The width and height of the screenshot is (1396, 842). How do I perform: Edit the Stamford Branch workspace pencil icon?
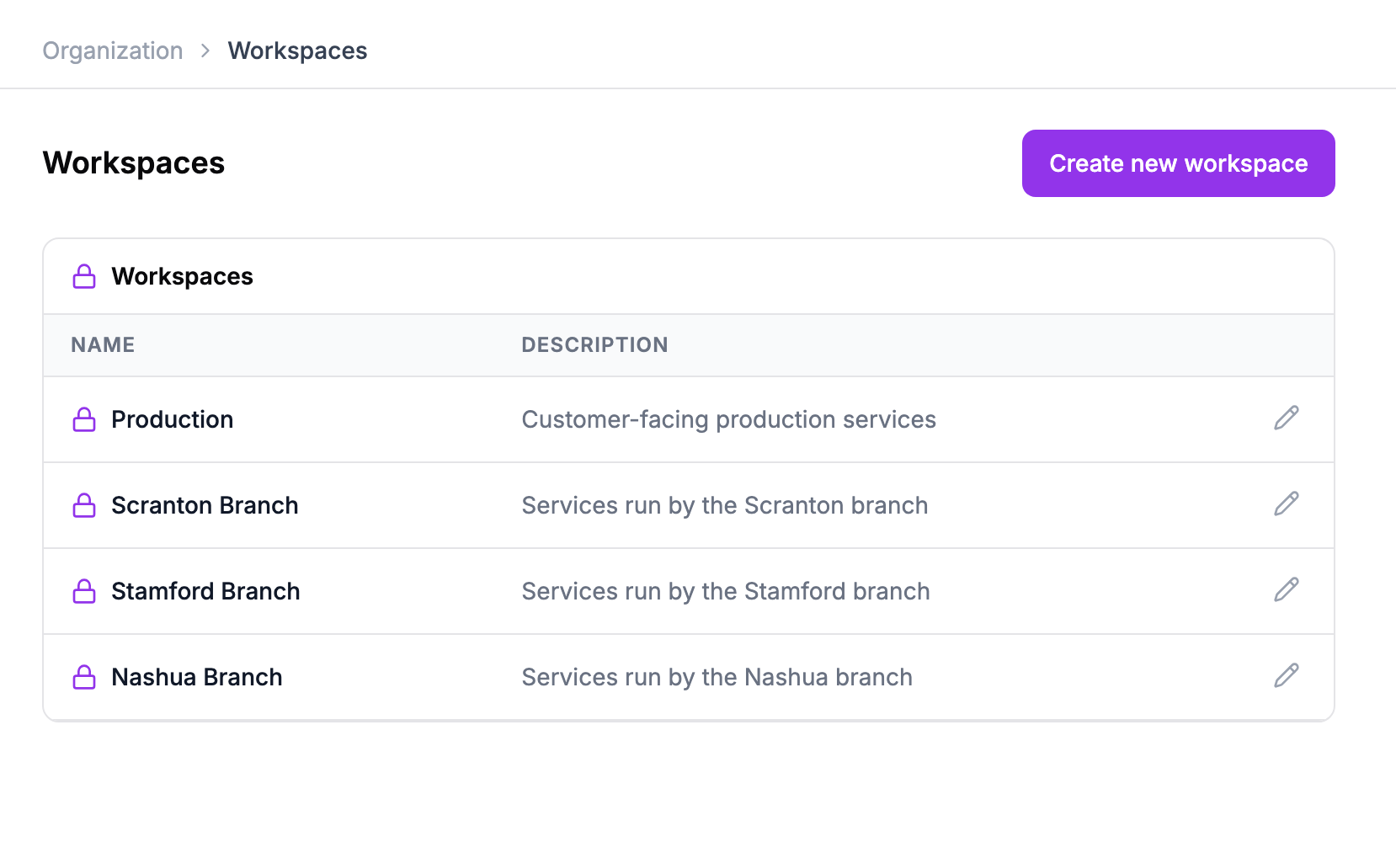point(1287,589)
